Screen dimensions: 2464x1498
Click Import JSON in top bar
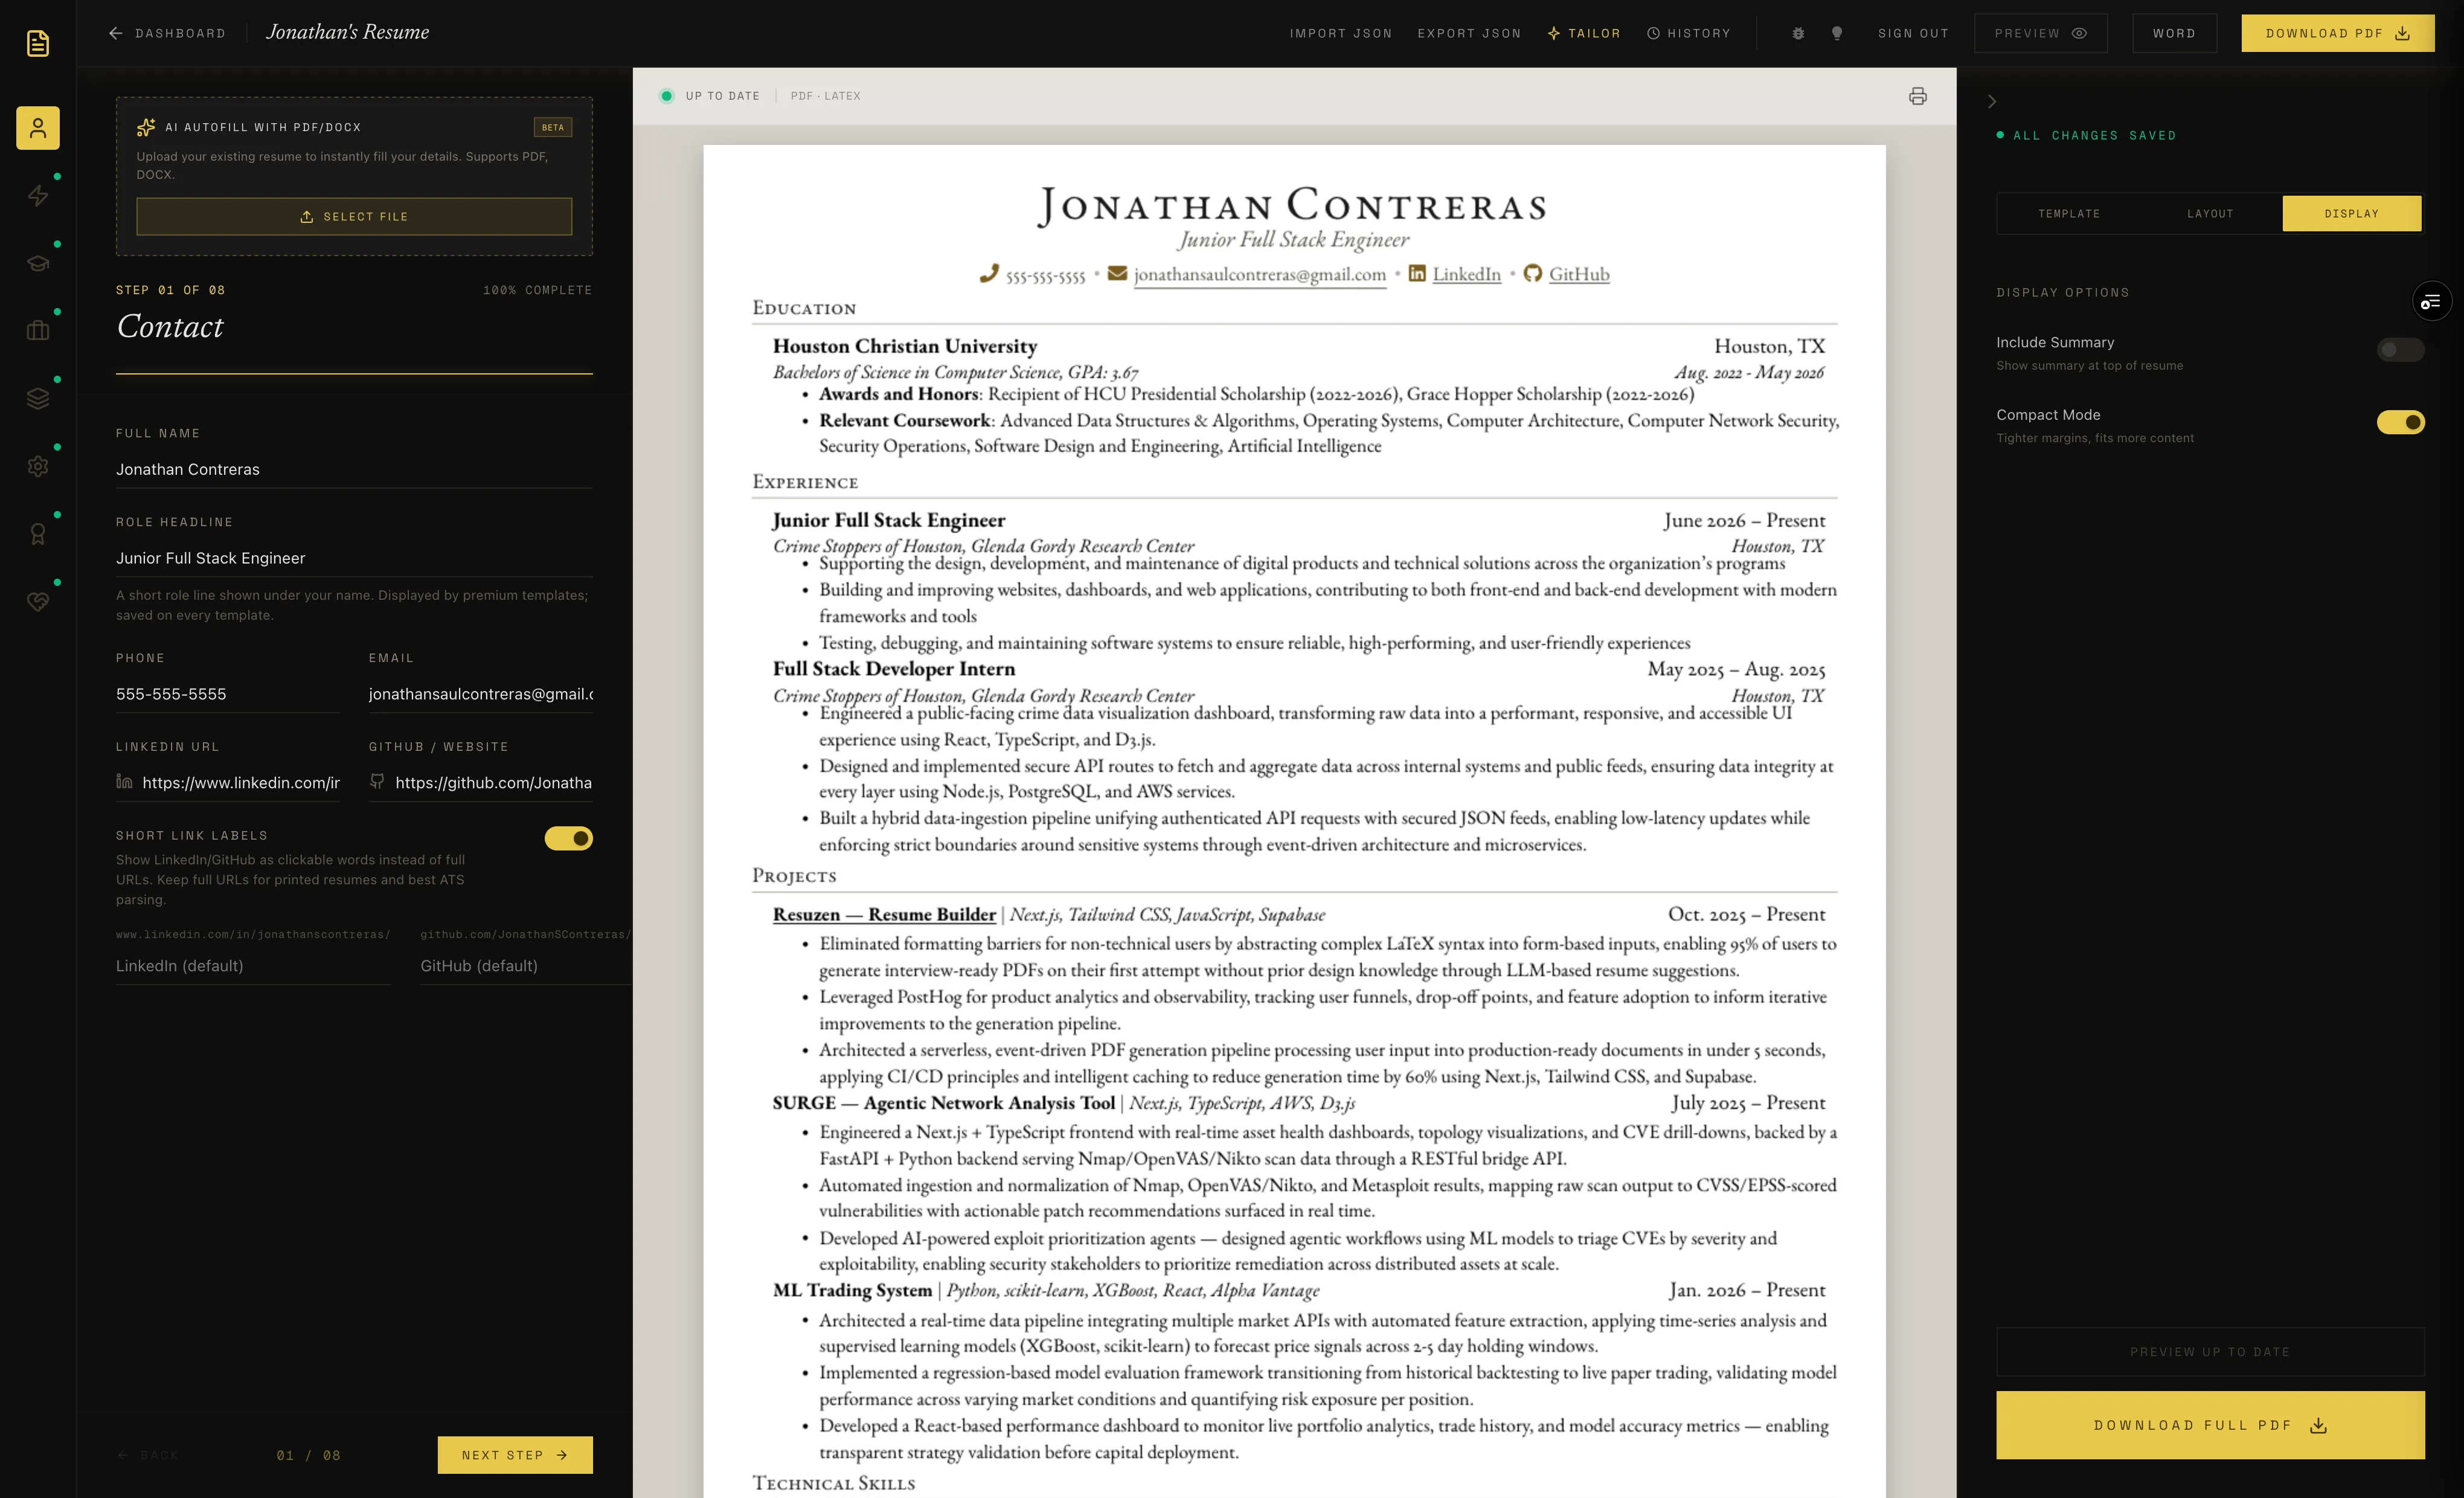[x=1340, y=33]
